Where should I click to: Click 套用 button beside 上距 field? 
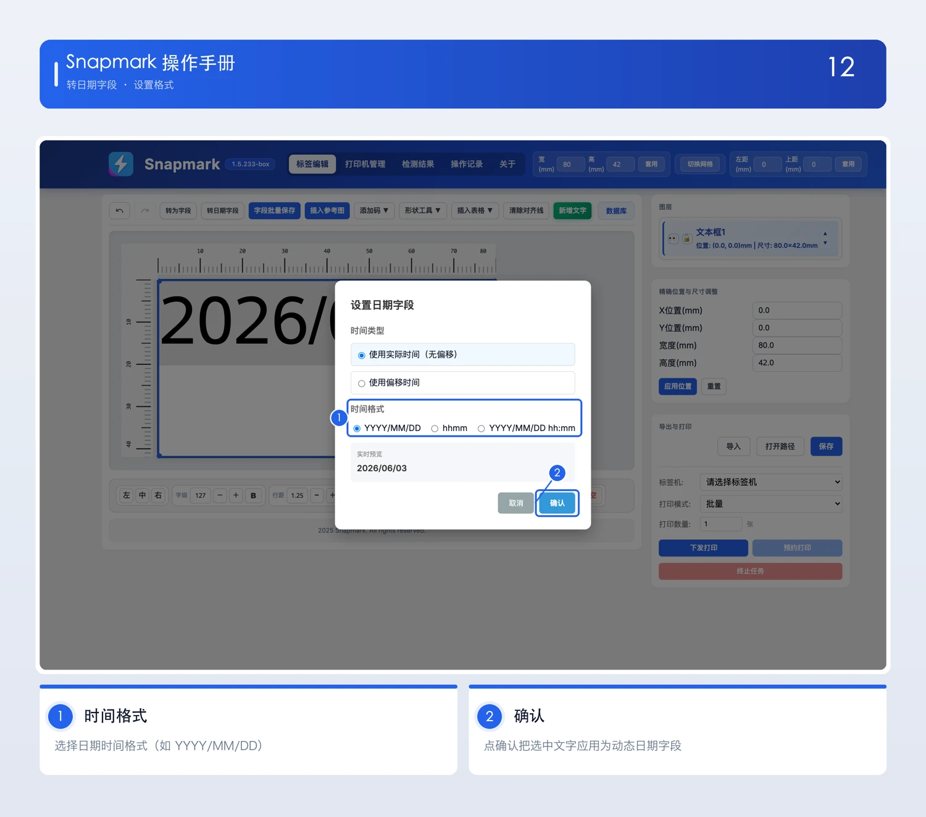848,164
